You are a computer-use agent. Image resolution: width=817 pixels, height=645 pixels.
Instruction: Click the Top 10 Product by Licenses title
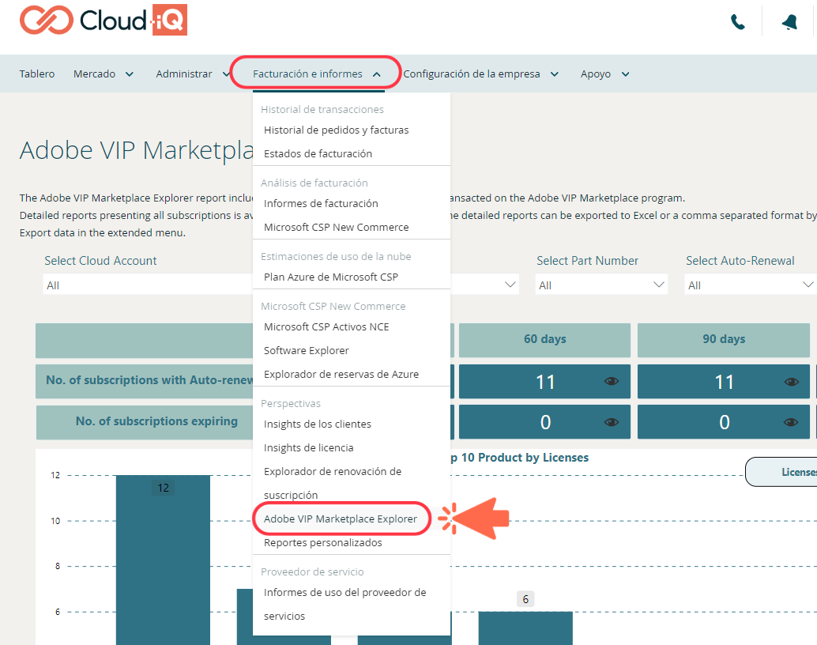point(521,458)
